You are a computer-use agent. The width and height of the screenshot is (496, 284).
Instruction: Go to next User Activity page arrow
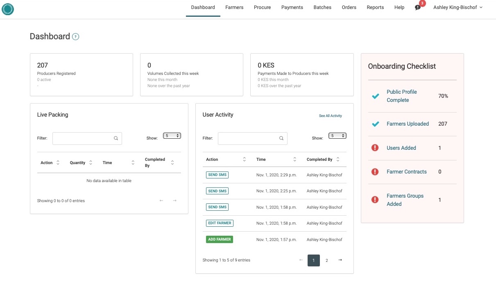click(x=340, y=260)
